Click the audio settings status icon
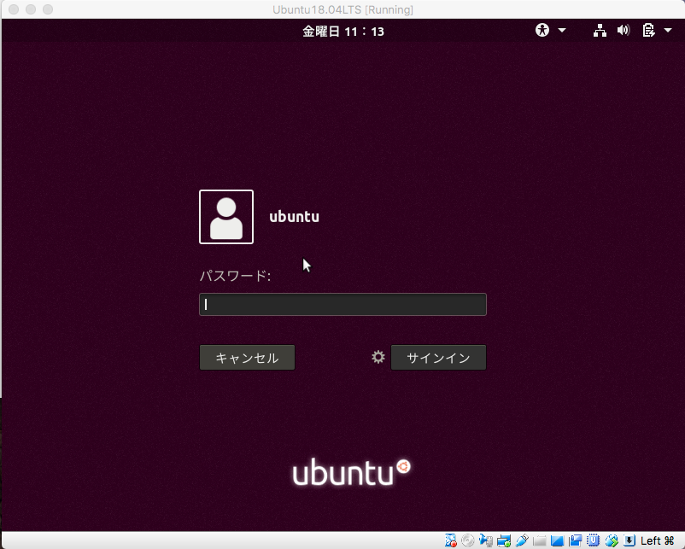685x549 pixels. pyautogui.click(x=486, y=540)
